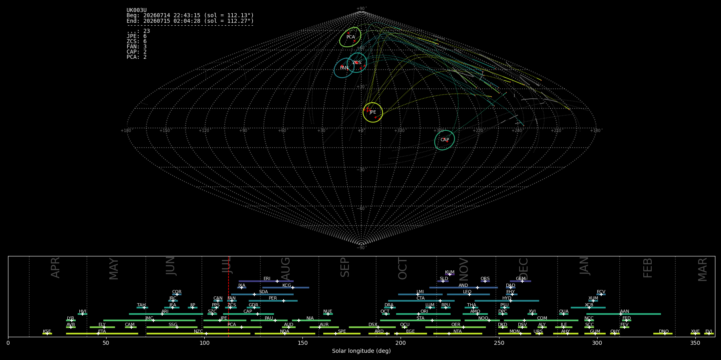Select the PER shower bar
Image resolution: width=721 pixels, height=360 pixels.
(273, 301)
